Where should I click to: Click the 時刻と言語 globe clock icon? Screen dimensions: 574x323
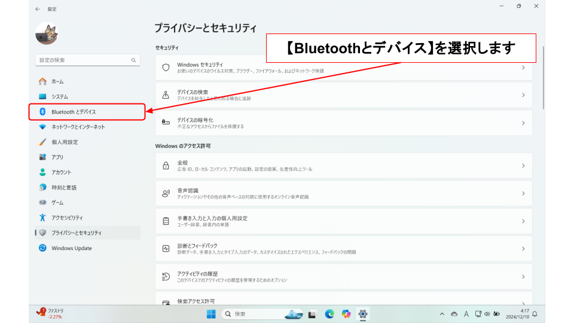coord(42,187)
